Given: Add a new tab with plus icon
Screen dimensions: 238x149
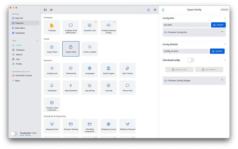Looking at the screenshot, I should coord(37,41).
